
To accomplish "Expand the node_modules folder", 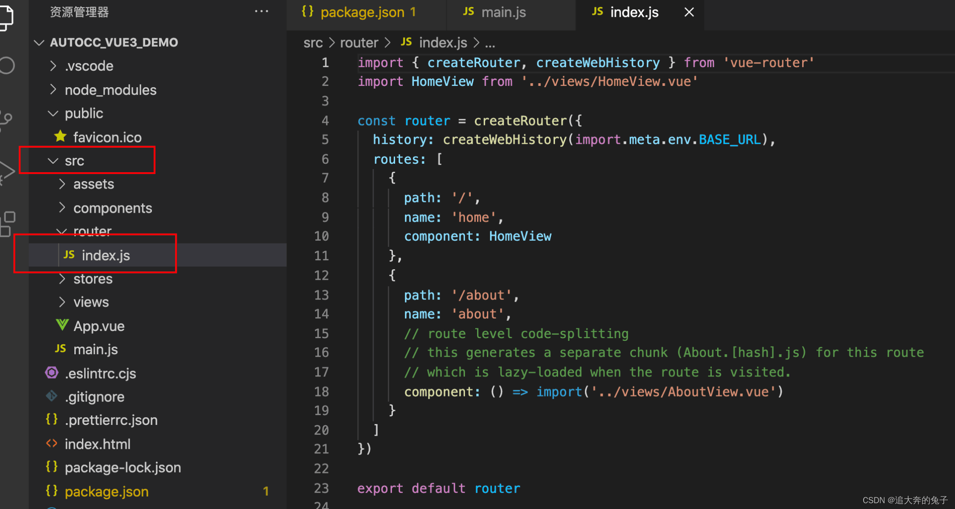I will coord(53,89).
